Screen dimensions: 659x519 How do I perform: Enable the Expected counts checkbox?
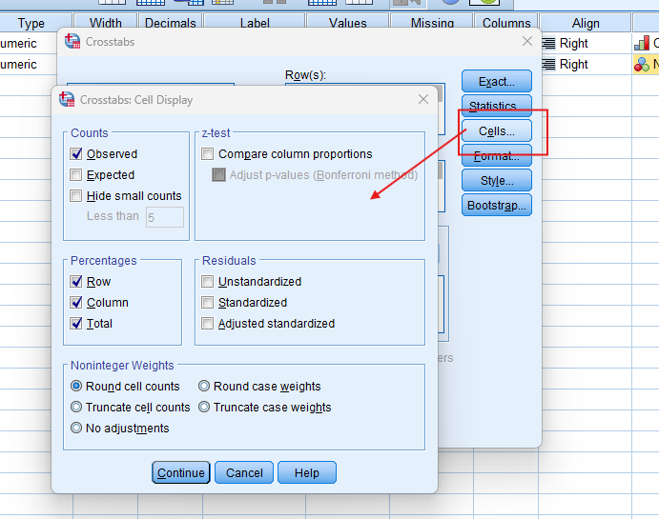point(76,175)
